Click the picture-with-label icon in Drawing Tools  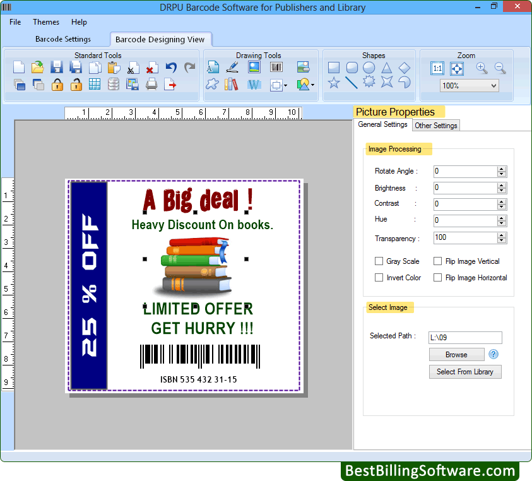tap(303, 67)
